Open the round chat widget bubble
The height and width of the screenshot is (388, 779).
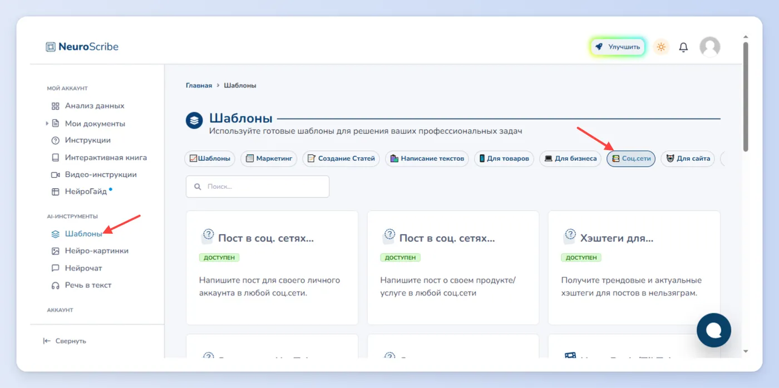coord(713,330)
